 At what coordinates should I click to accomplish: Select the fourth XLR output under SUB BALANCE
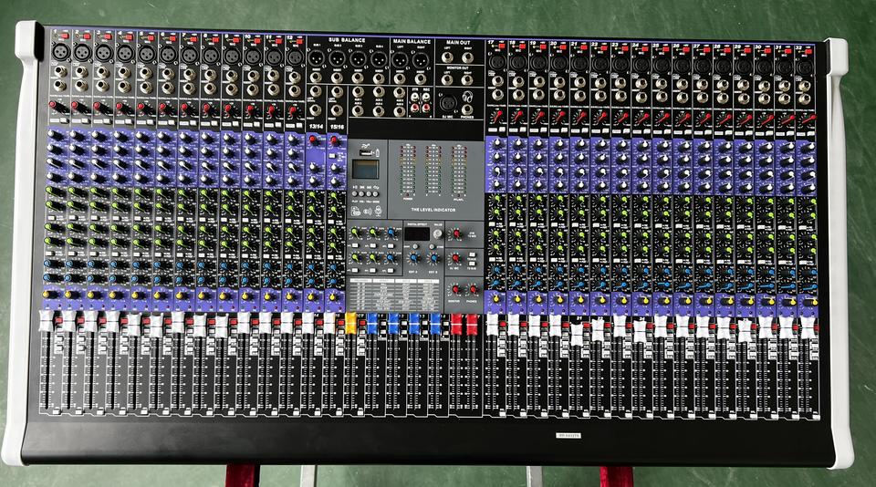click(379, 59)
